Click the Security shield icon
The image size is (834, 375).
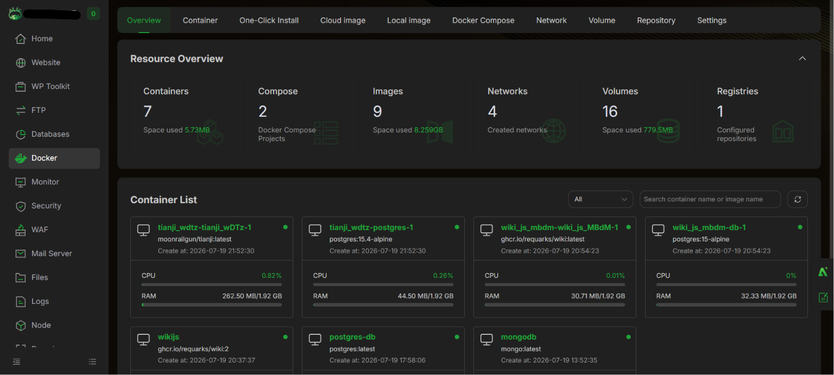coord(21,206)
